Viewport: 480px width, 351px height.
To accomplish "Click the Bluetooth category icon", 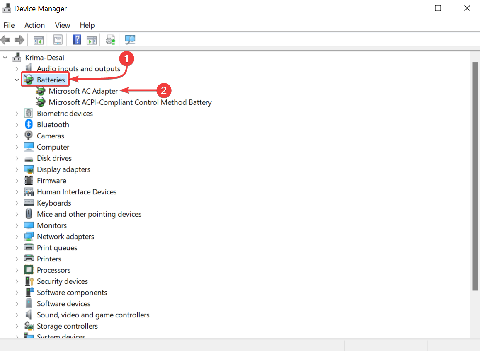I will click(x=29, y=124).
